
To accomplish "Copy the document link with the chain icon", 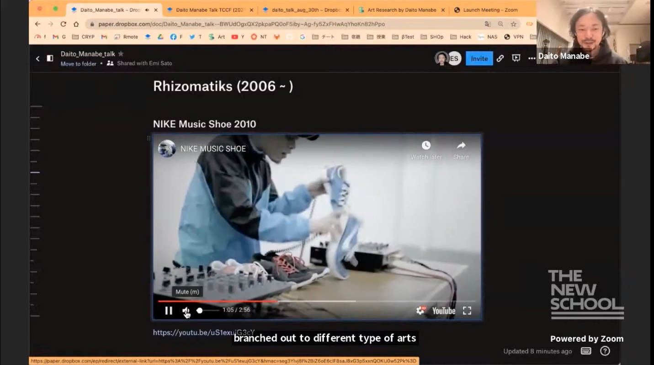I will [x=500, y=58].
